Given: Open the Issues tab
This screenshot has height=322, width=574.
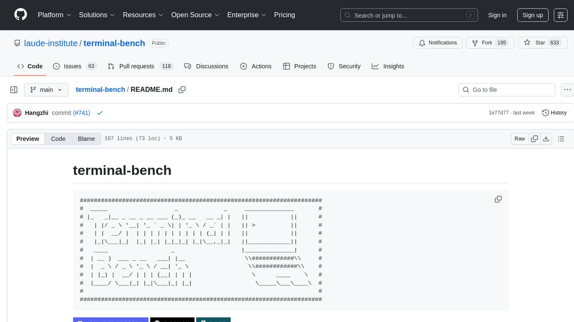Looking at the screenshot, I should click(x=75, y=66).
